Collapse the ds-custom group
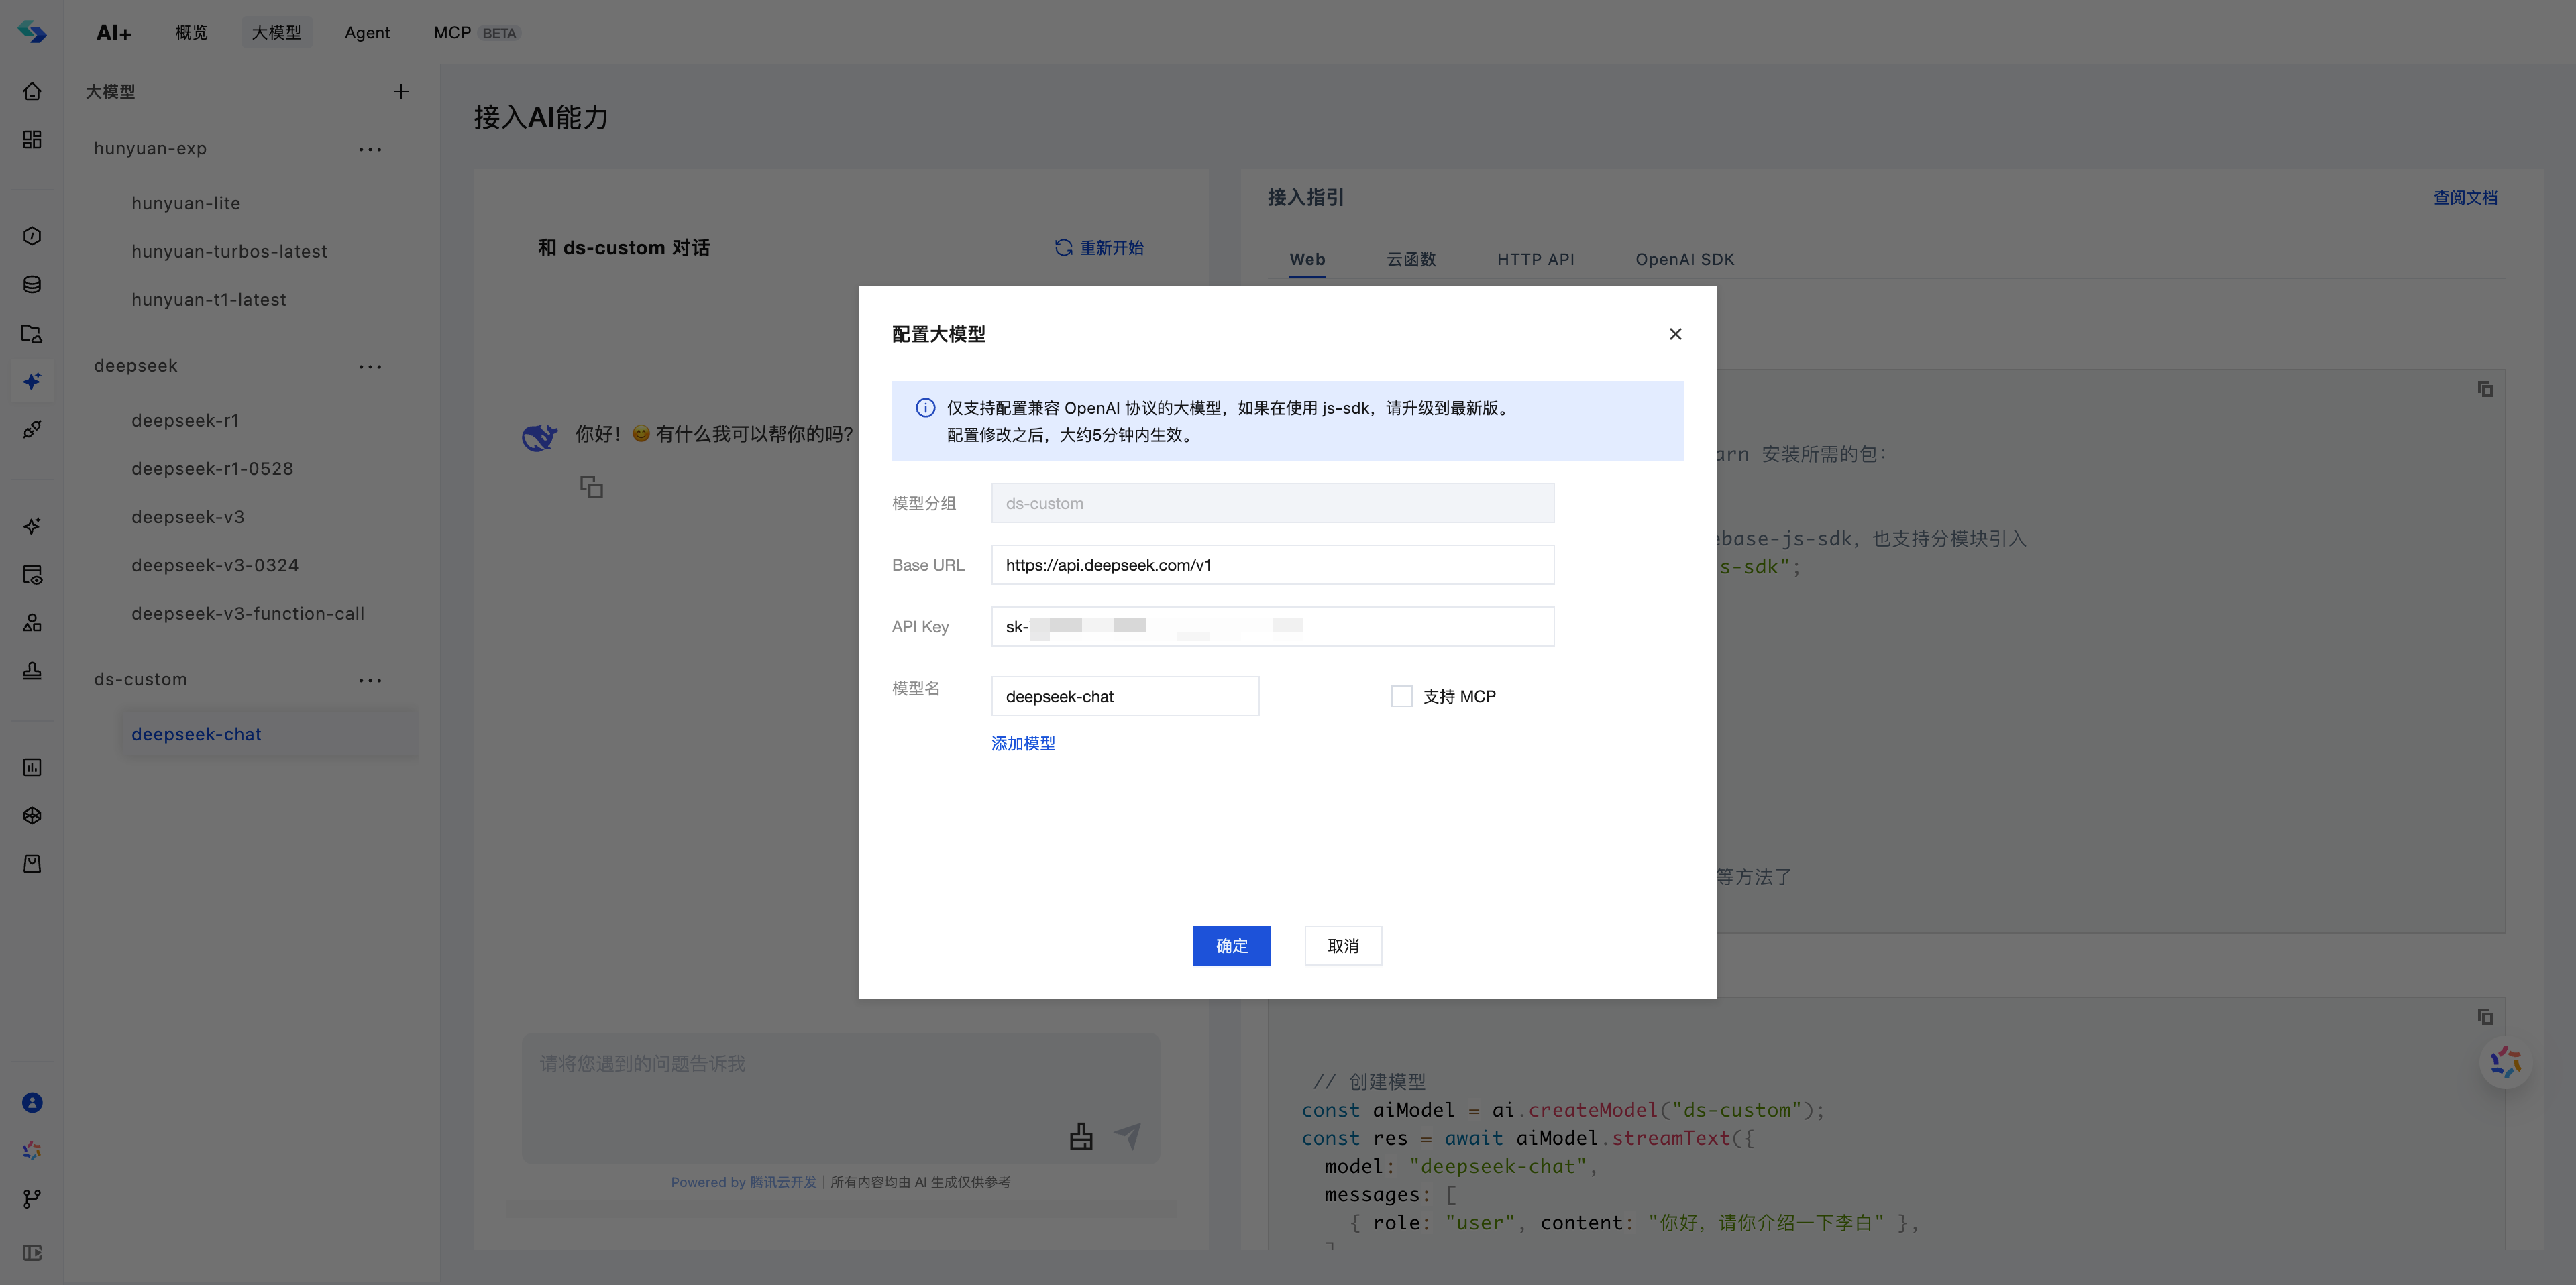The height and width of the screenshot is (1285, 2576). [140, 679]
